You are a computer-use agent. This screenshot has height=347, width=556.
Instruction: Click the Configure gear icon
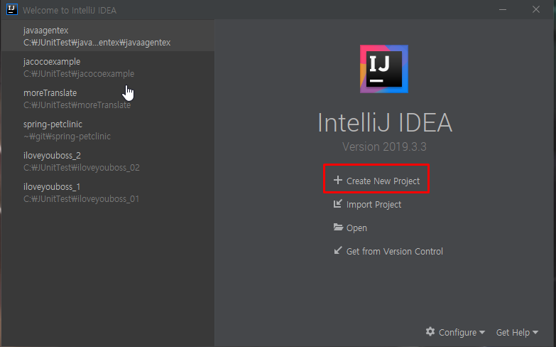point(430,332)
